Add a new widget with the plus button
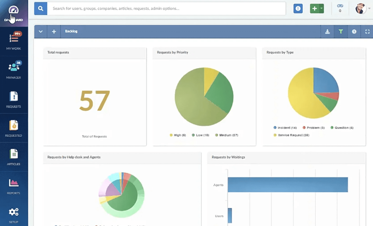 point(54,31)
